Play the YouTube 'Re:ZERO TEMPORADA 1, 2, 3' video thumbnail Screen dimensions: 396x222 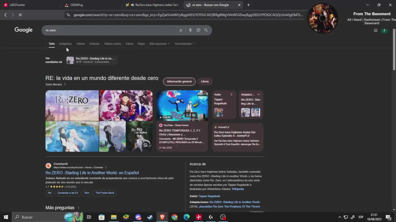coord(182,105)
